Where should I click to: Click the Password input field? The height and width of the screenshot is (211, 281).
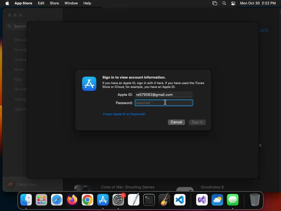[x=164, y=103]
